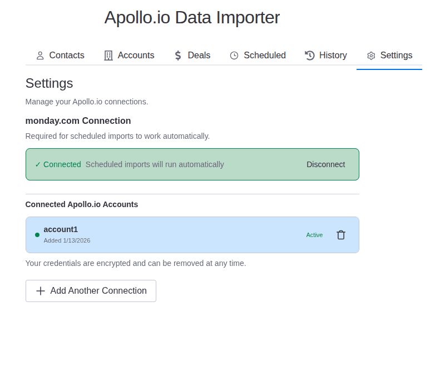Open the Contacts tab
Image resolution: width=435 pixels, height=387 pixels.
click(60, 56)
